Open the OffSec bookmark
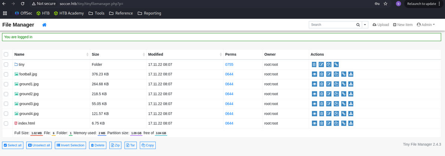Viewport: 445px width, 156px height. coord(23,13)
